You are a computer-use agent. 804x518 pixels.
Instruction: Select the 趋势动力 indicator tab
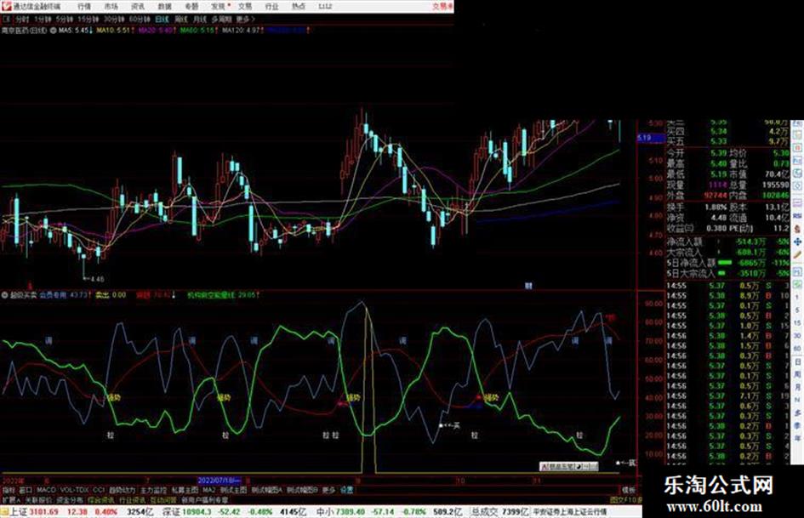[x=123, y=490]
